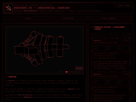This screenshot has height=102, width=136.
Task: Switch to the Overview tab
Action: 28,18
